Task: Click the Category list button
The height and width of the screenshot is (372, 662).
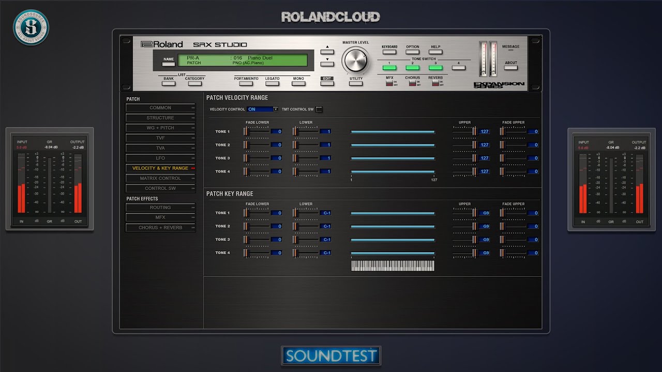Action: (195, 83)
